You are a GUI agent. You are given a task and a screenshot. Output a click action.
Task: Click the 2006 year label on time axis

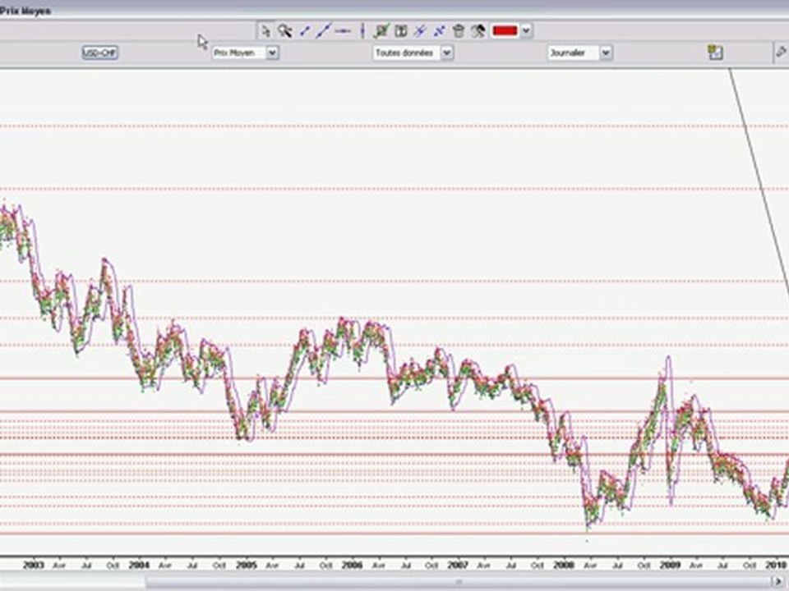point(353,566)
